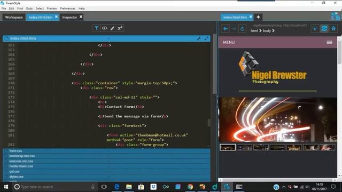Image resolution: width=342 pixels, height=192 pixels.
Task: Open the Action Center notifications icon
Action: [333, 187]
